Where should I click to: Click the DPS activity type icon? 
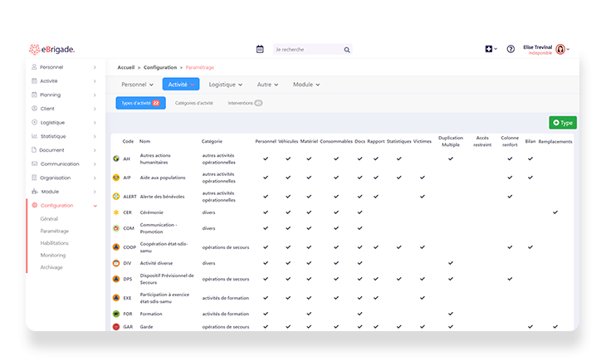(116, 279)
